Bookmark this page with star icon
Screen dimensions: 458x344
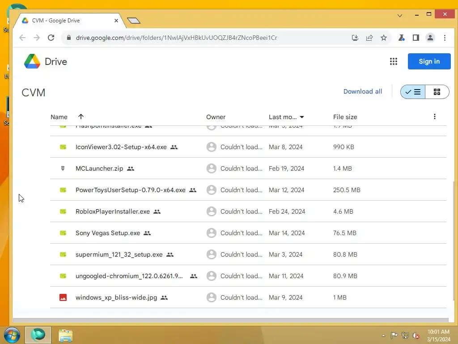tap(384, 38)
